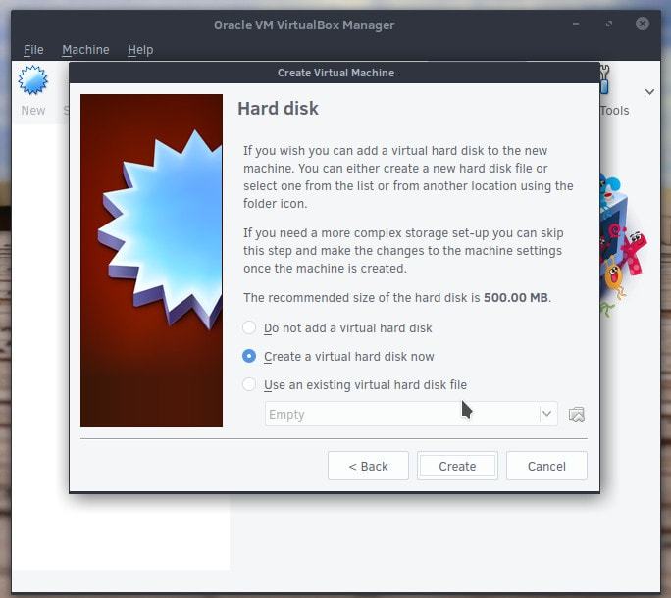This screenshot has height=598, width=671.
Task: Maximize the VirtualBox Manager window
Action: (609, 24)
